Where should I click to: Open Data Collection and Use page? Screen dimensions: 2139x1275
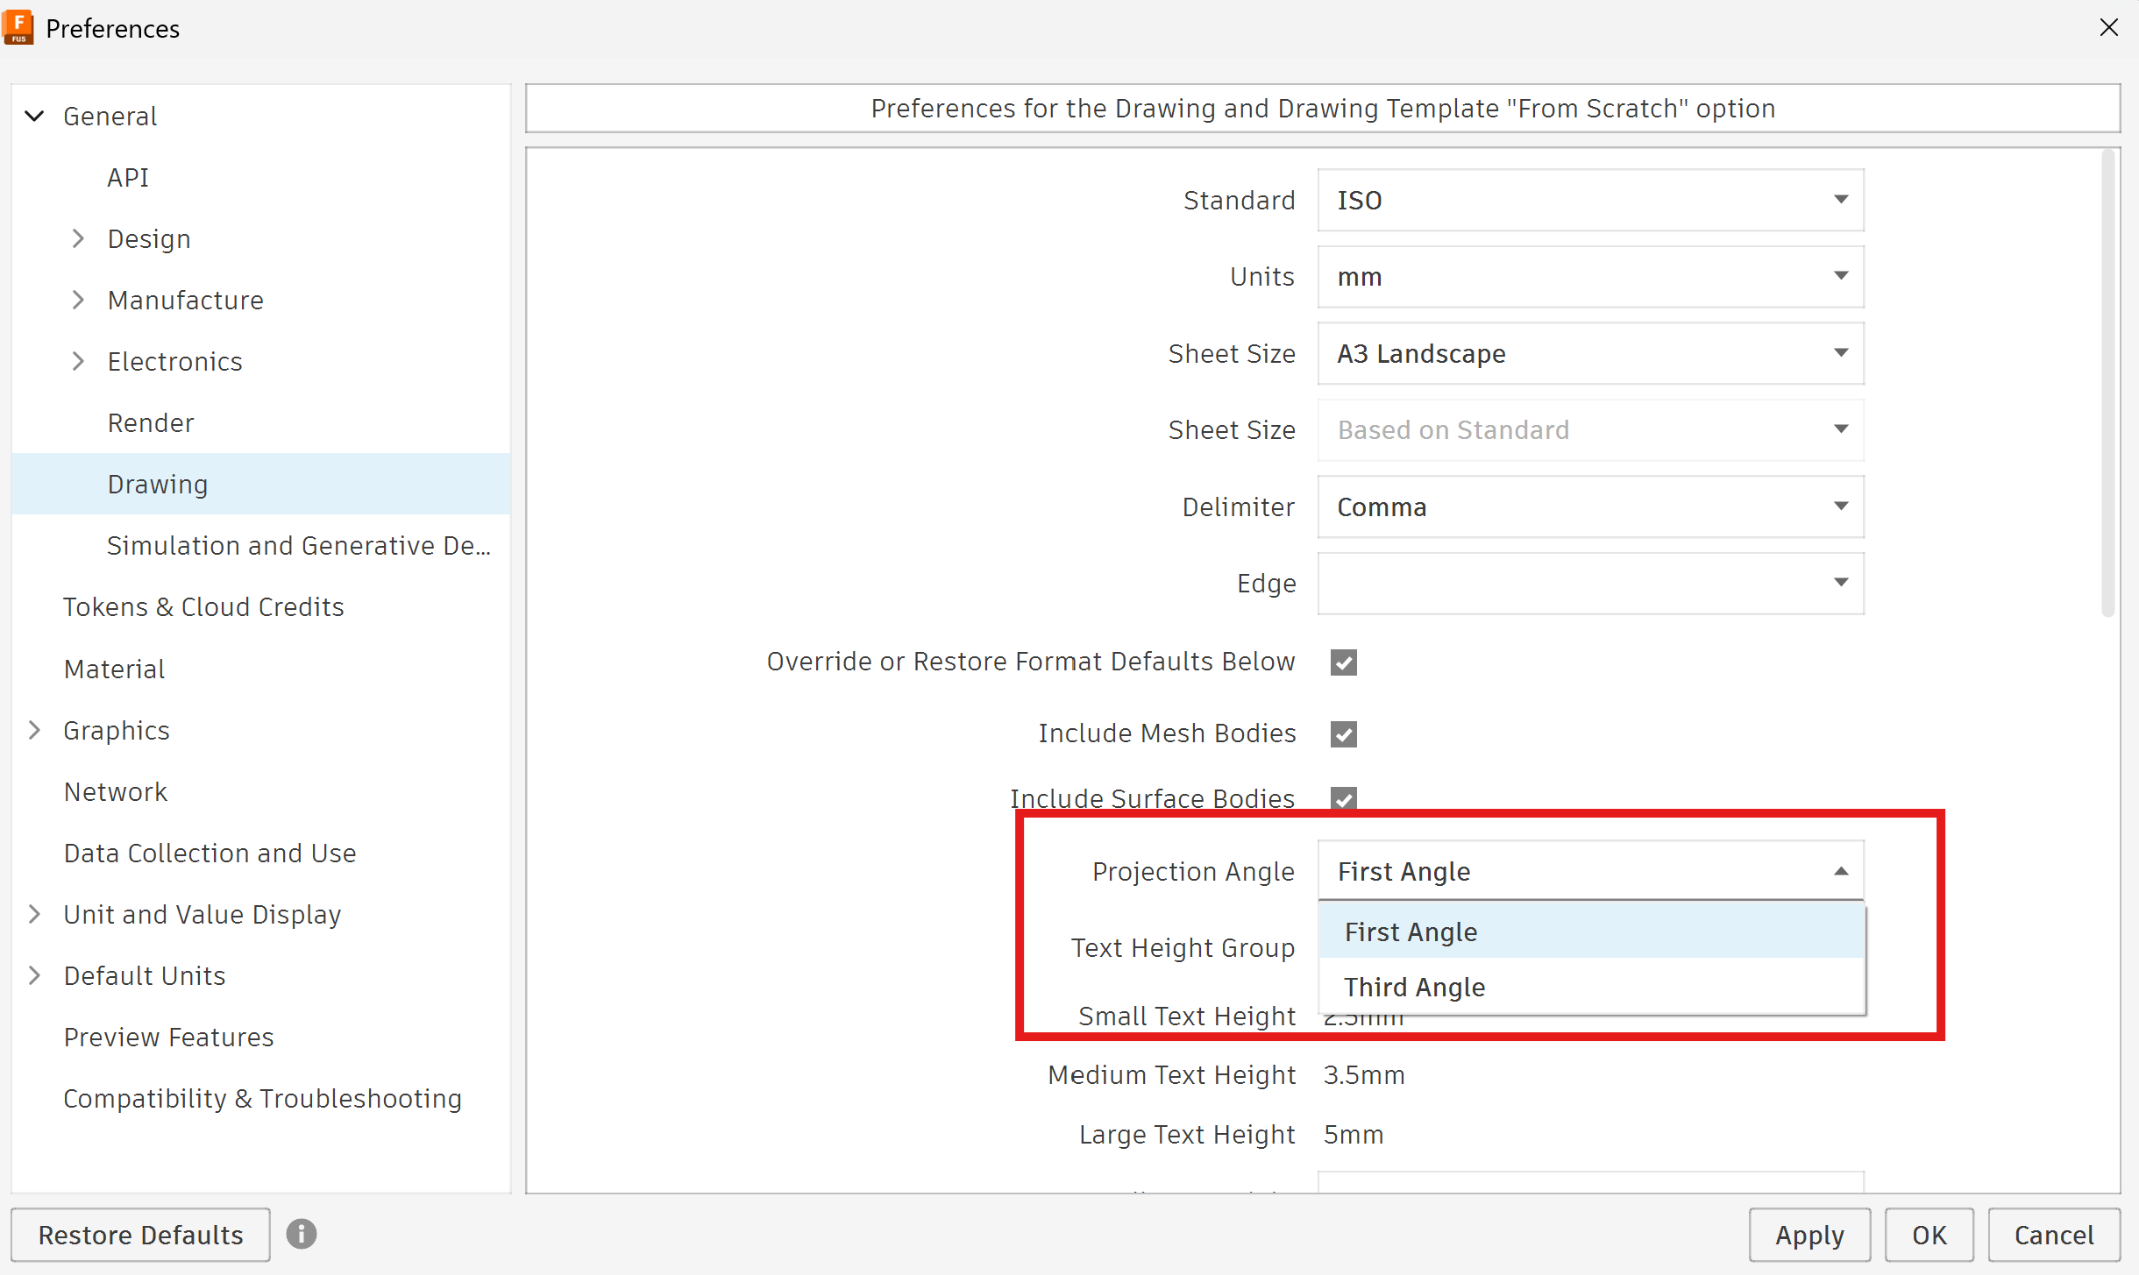pos(210,853)
